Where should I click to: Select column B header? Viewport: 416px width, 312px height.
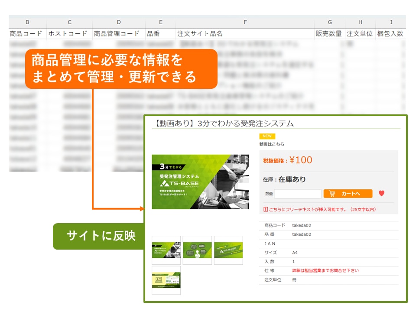pos(27,22)
